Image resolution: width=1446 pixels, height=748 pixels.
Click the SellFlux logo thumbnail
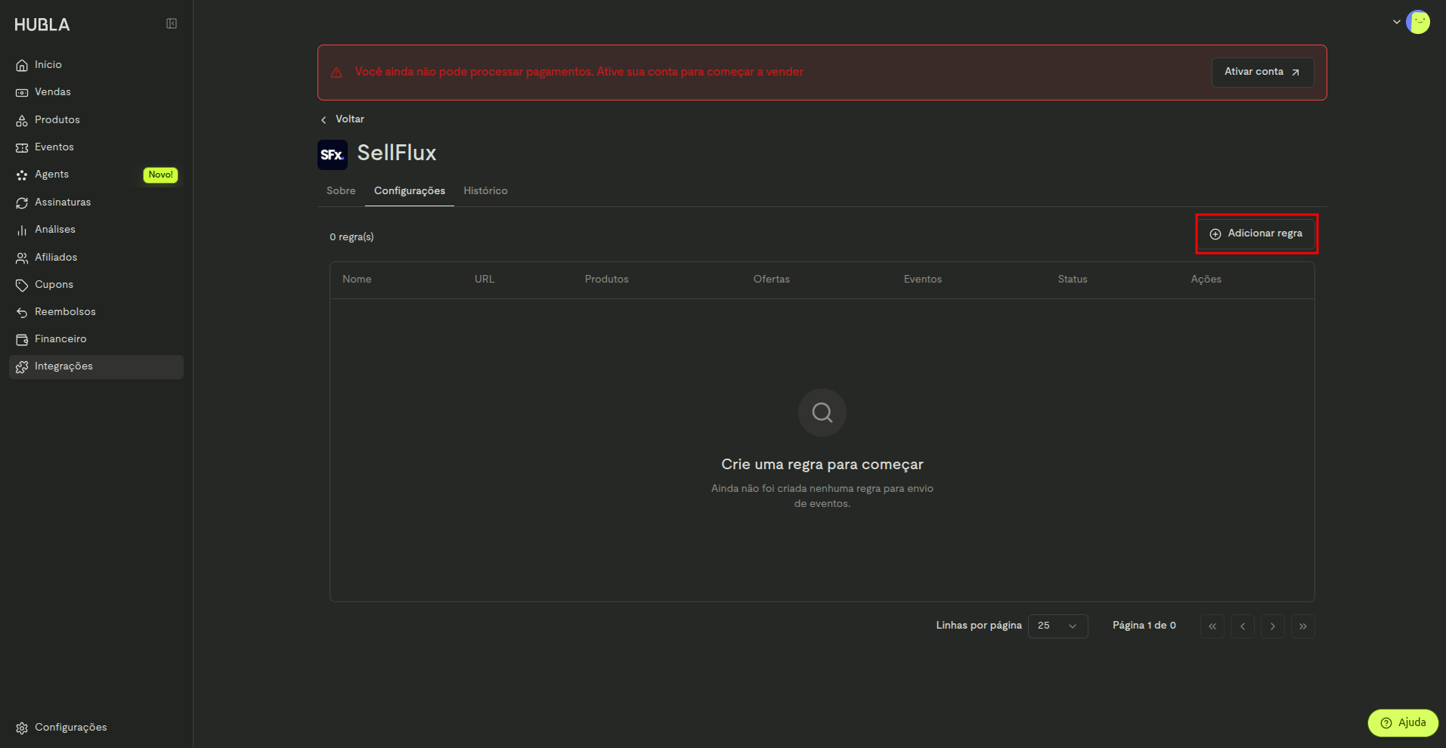333,154
